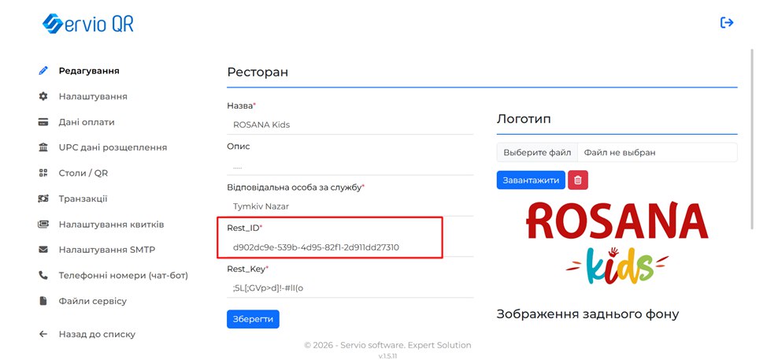The image size is (767, 360).
Task: Click the bank icon for UPC дані розщеплення
Action: pyautogui.click(x=44, y=147)
